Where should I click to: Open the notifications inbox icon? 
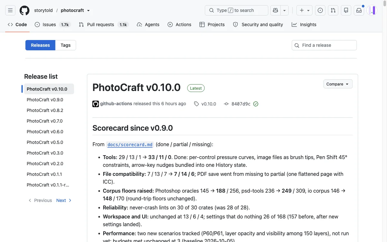[x=359, y=10]
